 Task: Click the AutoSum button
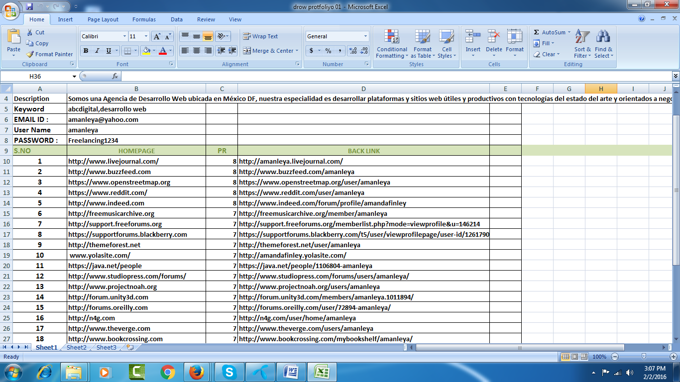click(x=550, y=32)
